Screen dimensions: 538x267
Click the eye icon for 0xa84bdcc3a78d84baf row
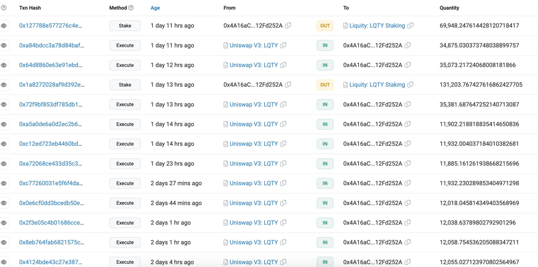pyautogui.click(x=4, y=45)
